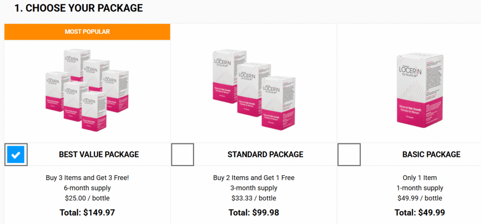Click the Total: $149.97 price
Image resolution: width=481 pixels, height=224 pixels.
87,213
